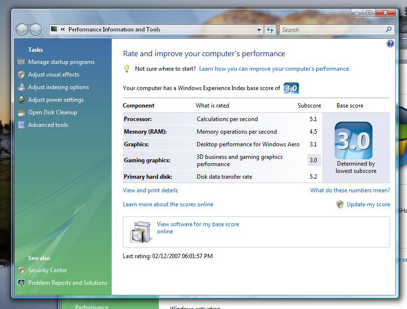Click View software for my base score online
The width and height of the screenshot is (407, 309).
pyautogui.click(x=198, y=228)
